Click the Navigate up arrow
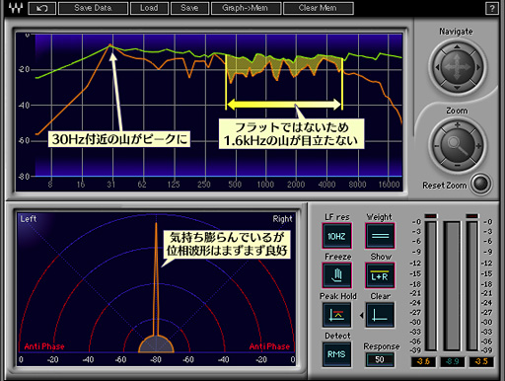The image size is (505, 381). 457,47
